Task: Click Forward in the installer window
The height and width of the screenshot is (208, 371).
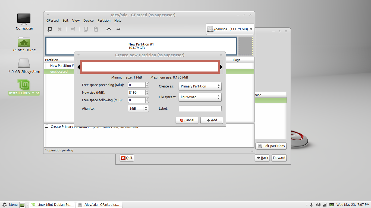Action: [x=279, y=158]
